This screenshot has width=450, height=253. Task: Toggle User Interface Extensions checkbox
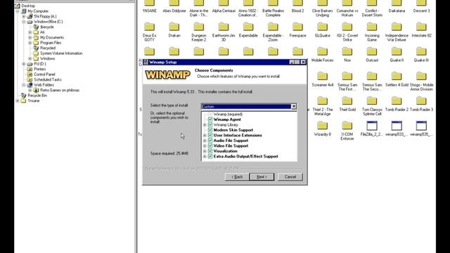210,135
